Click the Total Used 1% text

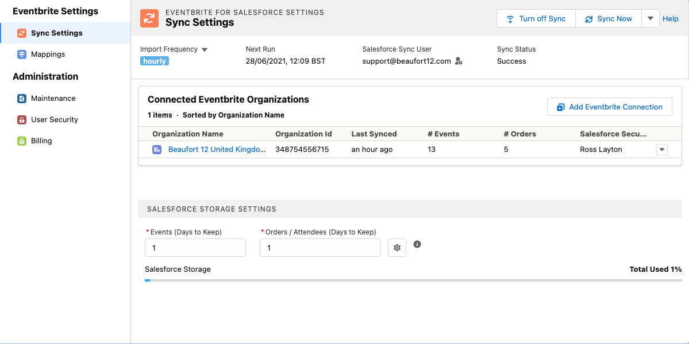pyautogui.click(x=656, y=269)
